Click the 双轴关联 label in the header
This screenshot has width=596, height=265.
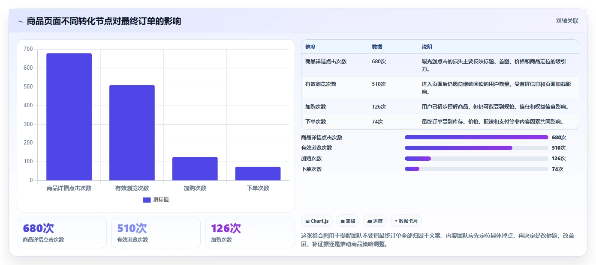tap(567, 21)
